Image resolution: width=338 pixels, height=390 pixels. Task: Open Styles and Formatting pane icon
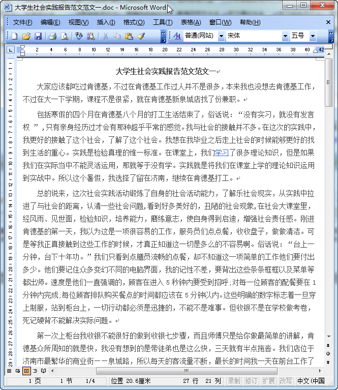pos(177,36)
